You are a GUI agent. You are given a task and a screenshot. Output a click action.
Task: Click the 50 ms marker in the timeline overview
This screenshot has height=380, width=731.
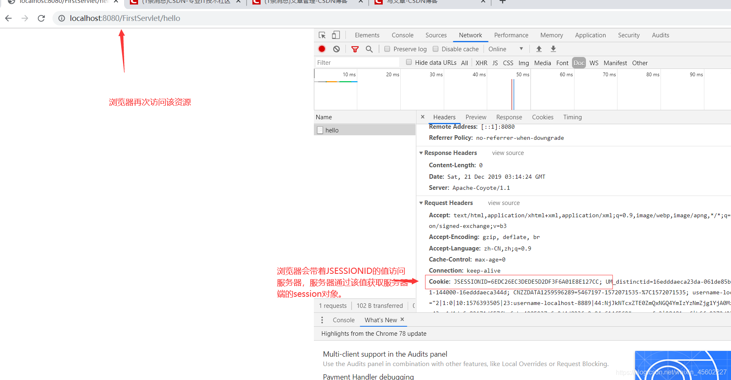pyautogui.click(x=522, y=74)
